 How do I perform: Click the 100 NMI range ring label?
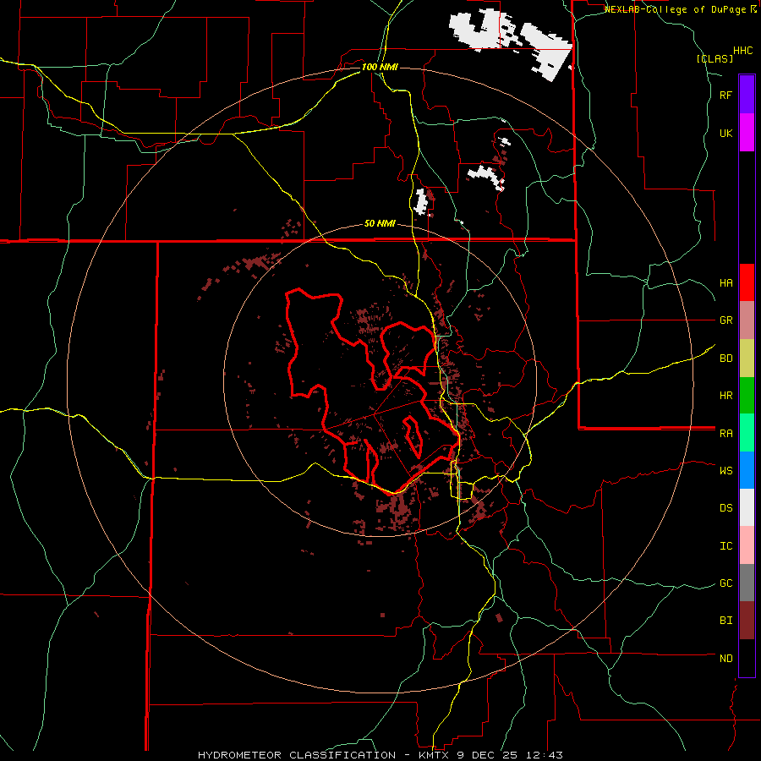pos(379,67)
